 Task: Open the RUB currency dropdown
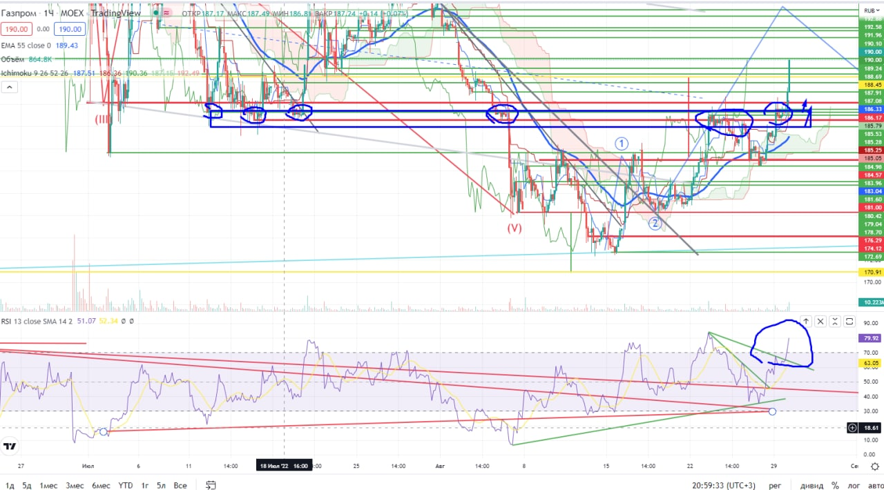pos(870,10)
